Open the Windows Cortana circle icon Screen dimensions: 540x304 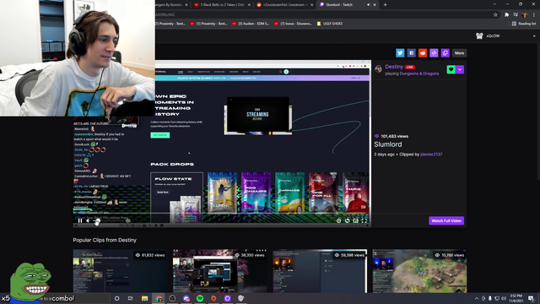pyautogui.click(x=116, y=298)
